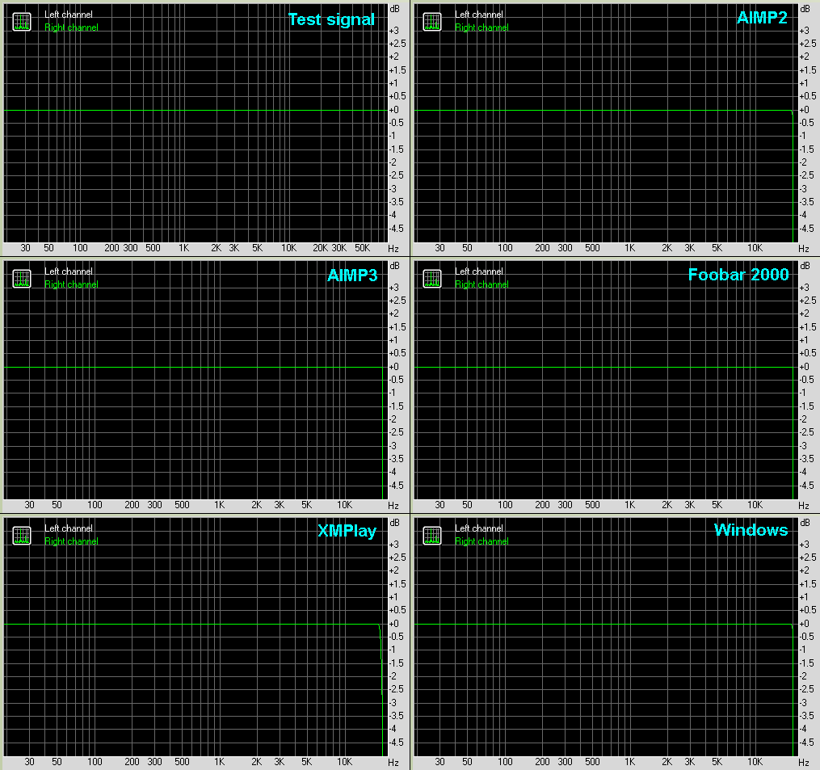The image size is (820, 770).
Task: Click the +3 dB label in Test signal graph
Action: pos(393,31)
